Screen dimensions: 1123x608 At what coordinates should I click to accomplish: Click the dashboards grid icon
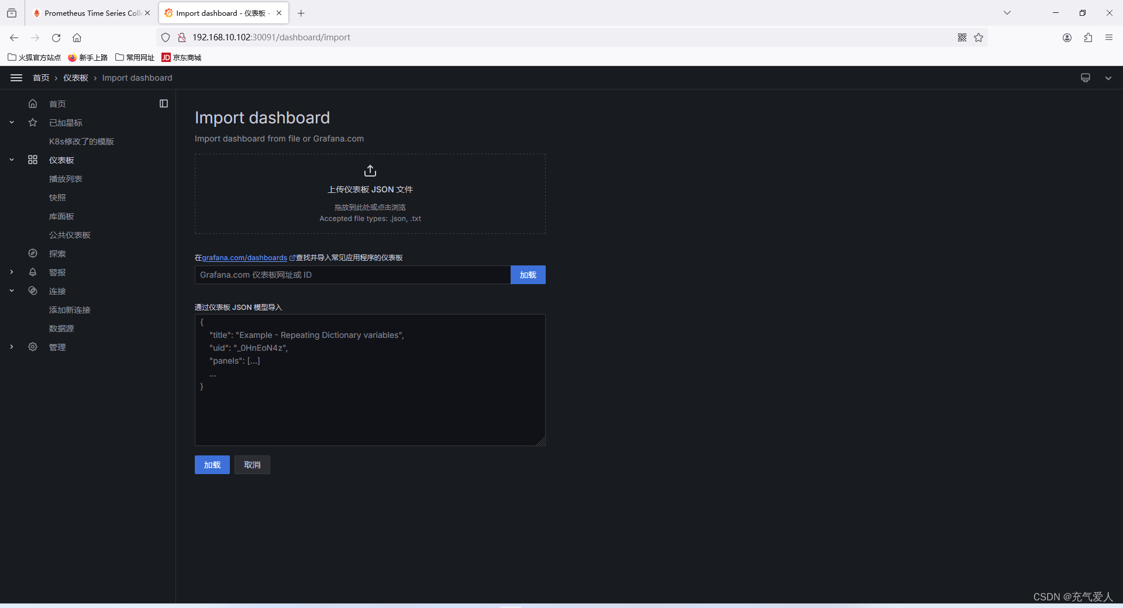tap(33, 160)
